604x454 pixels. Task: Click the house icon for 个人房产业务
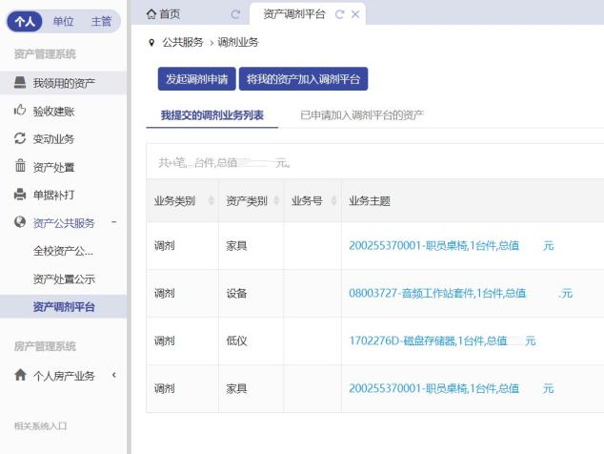[20, 376]
